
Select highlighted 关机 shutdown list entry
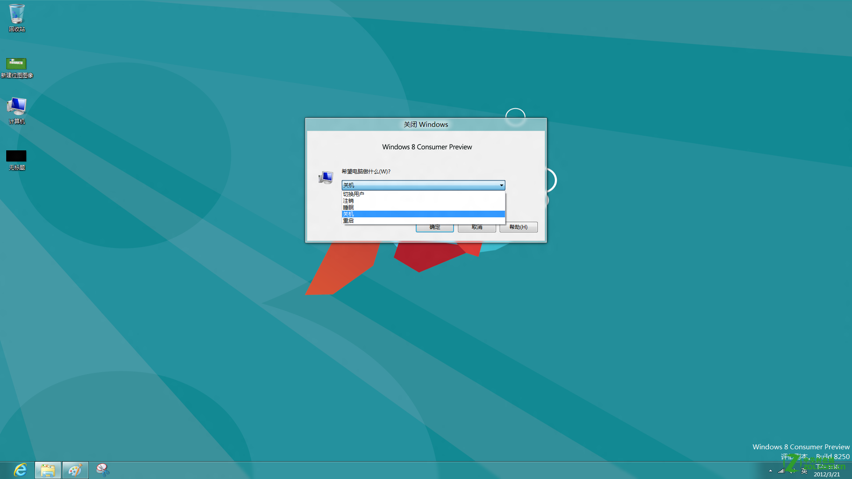348,214
